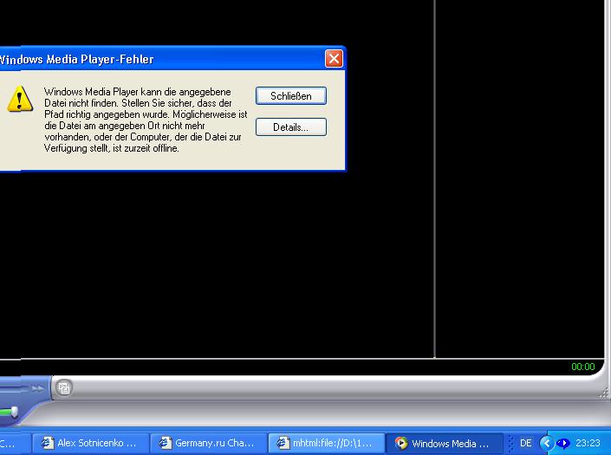Click the error message text starting "Windows Media Player kann"
The width and height of the screenshot is (611, 455).
[x=146, y=120]
